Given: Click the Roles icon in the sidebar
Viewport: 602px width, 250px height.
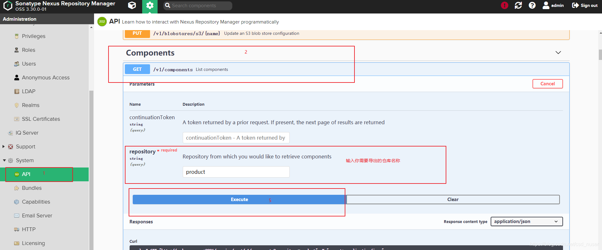Looking at the screenshot, I should click(17, 50).
